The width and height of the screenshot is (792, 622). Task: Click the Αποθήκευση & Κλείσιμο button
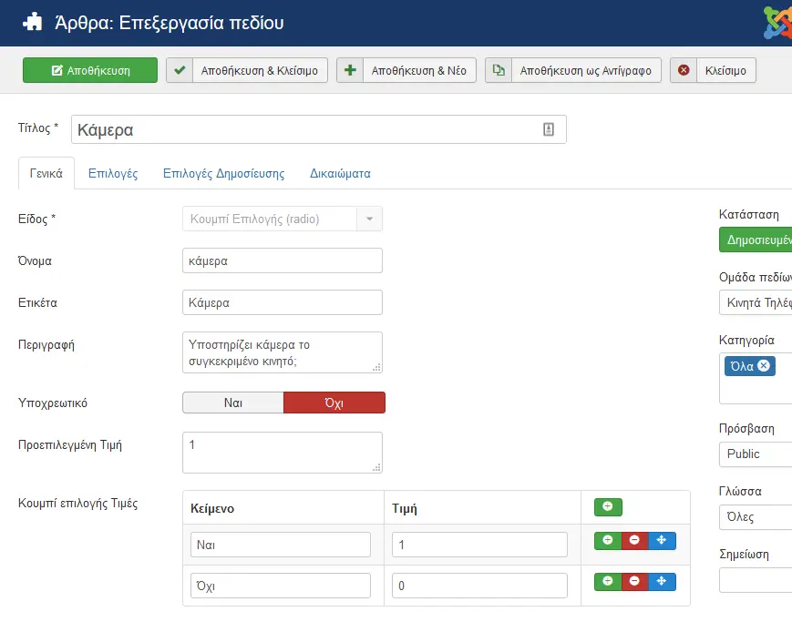pos(247,70)
